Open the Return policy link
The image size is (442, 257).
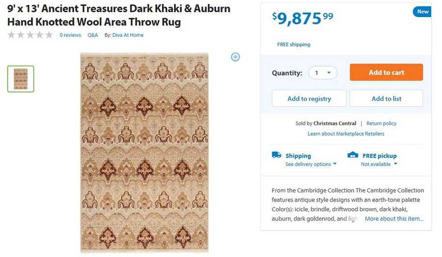pos(381,123)
